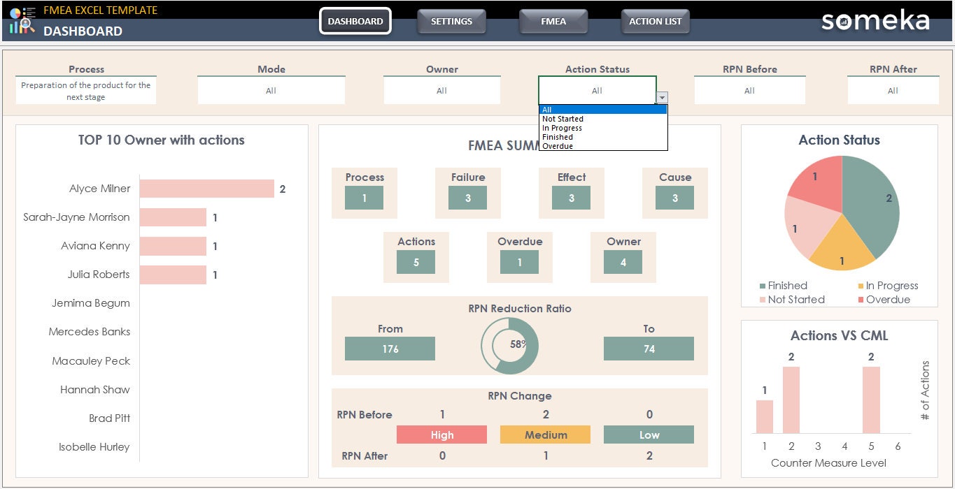The width and height of the screenshot is (955, 489).
Task: Open the RPN Before filter dropdown
Action: click(749, 90)
